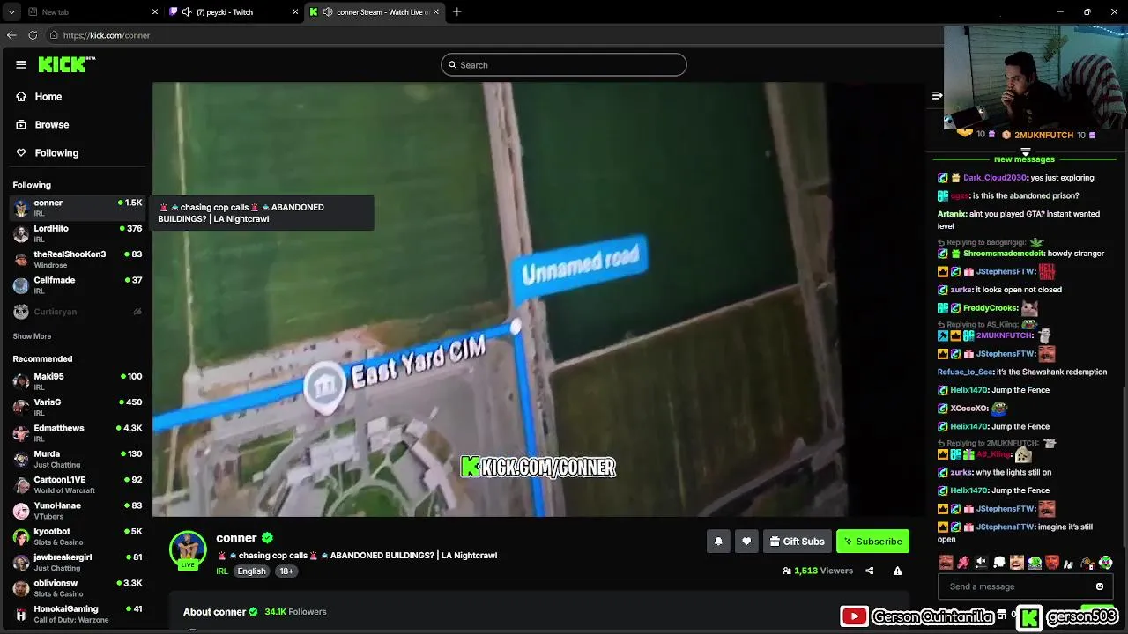The width and height of the screenshot is (1128, 634).
Task: Open the browser tab list dropdown
Action: click(11, 12)
